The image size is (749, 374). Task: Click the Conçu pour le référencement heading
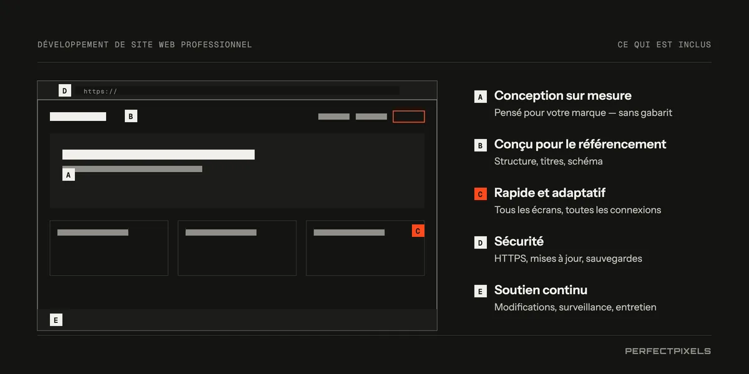(580, 144)
